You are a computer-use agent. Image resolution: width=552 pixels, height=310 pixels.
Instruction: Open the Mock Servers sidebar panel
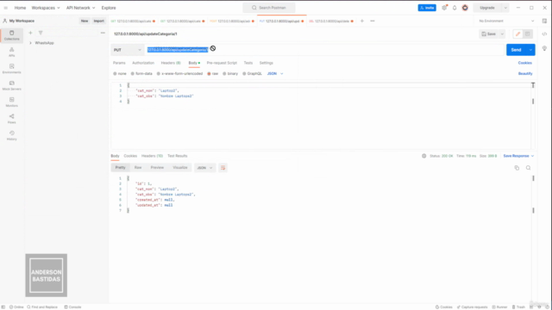point(11,85)
